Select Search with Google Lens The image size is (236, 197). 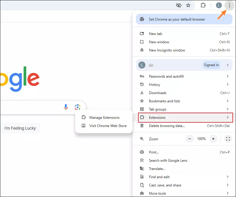[x=184, y=161]
